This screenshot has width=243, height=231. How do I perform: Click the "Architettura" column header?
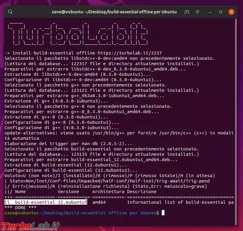point(108,192)
